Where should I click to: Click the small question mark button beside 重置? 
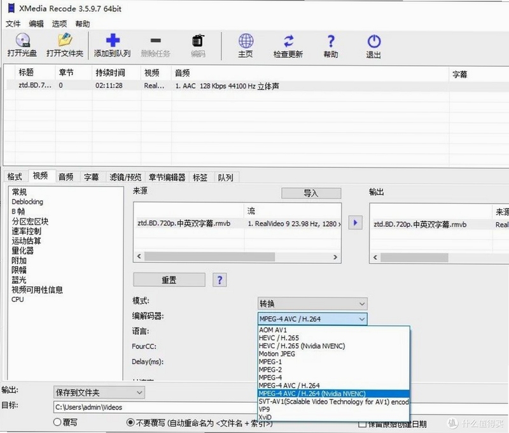220,280
